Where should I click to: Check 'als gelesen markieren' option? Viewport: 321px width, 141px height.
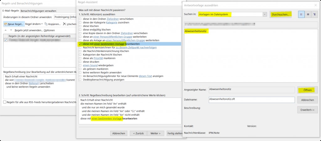click(81, 69)
